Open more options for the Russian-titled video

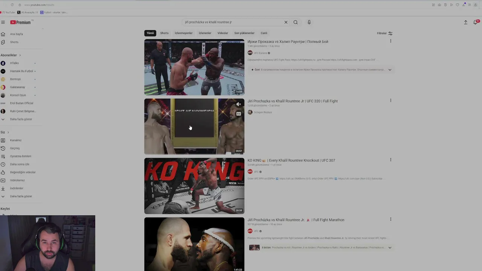pyautogui.click(x=390, y=41)
